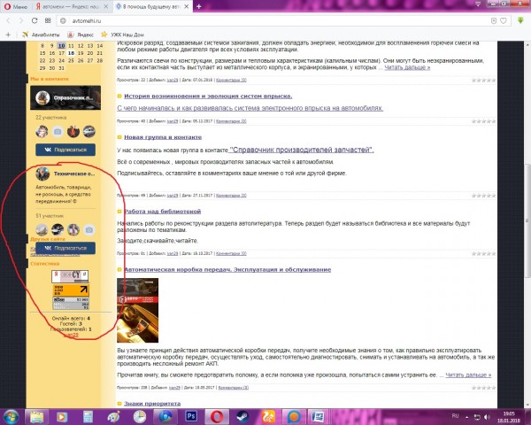Open the Speed Dial grid icon

pyautogui.click(x=48, y=20)
